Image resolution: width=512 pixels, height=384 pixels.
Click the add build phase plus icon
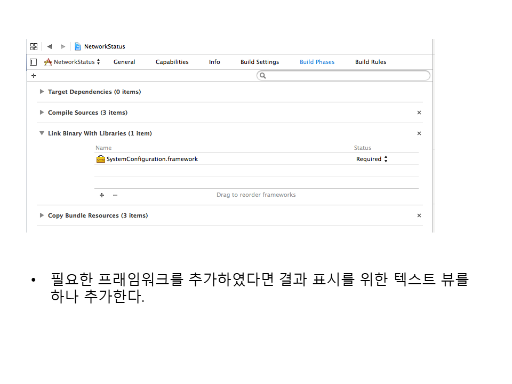click(34, 76)
